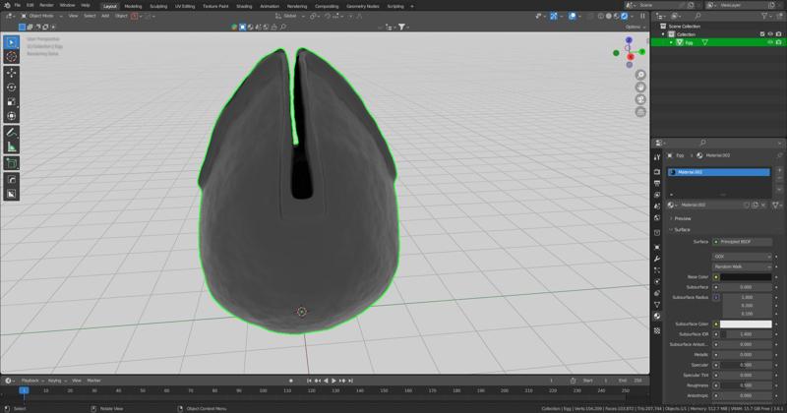The image size is (787, 413).
Task: Open the Playback popover in timeline
Action: click(x=32, y=381)
